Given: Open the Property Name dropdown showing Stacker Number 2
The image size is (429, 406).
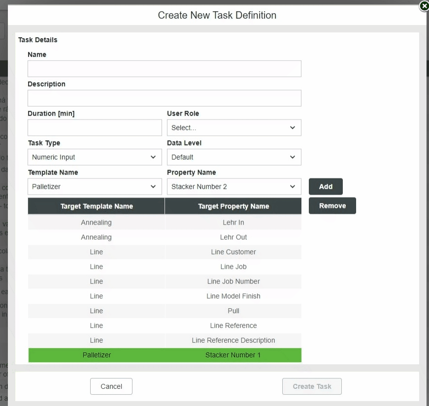Looking at the screenshot, I should (234, 187).
